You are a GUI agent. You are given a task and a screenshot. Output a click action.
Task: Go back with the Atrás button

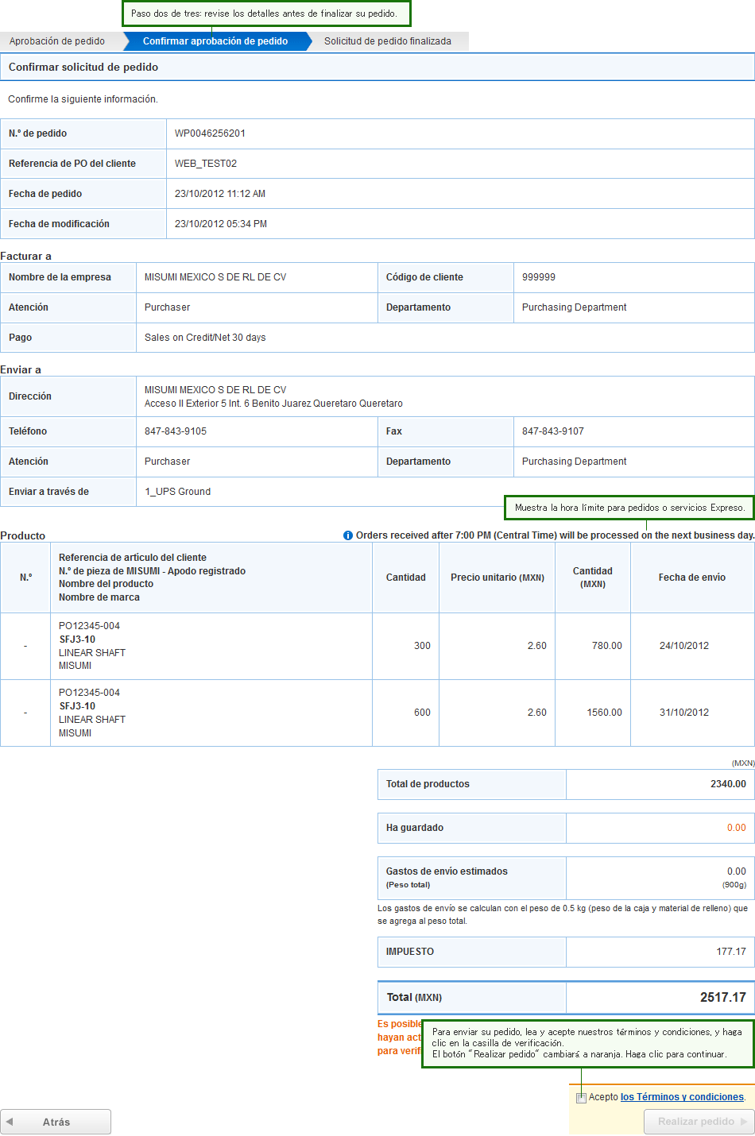(56, 1122)
